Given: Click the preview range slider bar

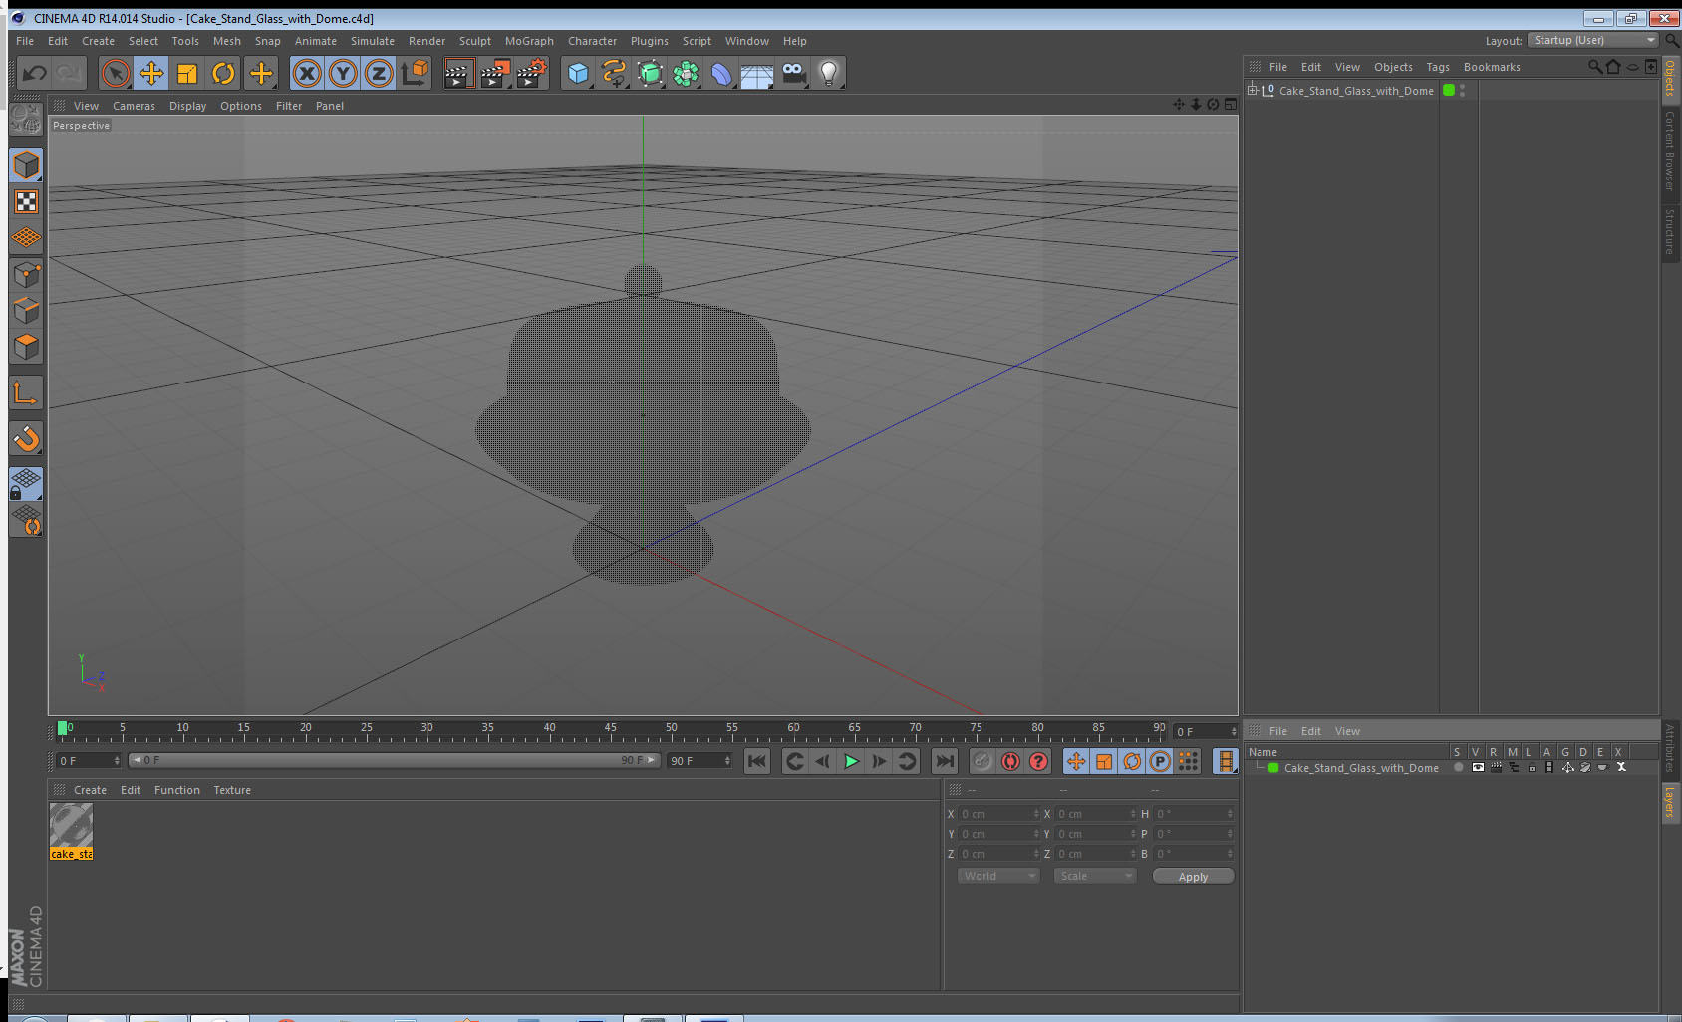Looking at the screenshot, I should tap(395, 760).
